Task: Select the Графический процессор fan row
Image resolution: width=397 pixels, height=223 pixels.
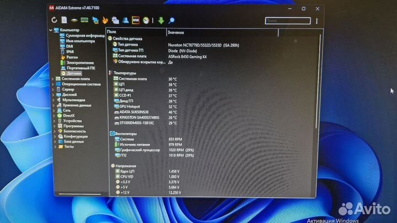Action: 154,150
